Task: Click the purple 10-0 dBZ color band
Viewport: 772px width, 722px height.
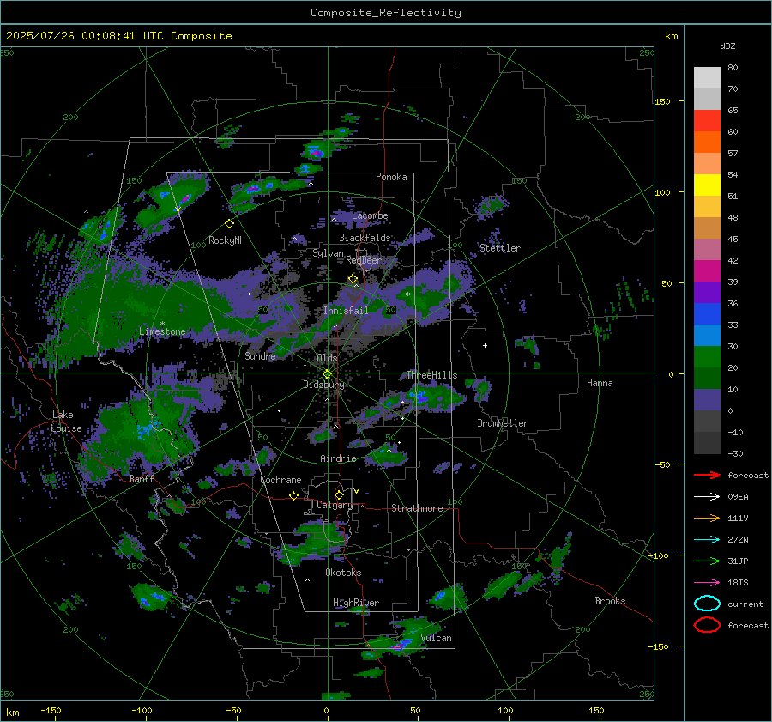Action: click(707, 400)
